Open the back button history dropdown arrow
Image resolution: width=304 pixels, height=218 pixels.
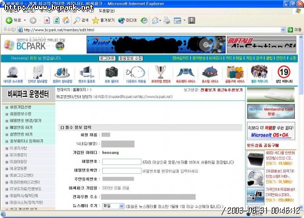pyautogui.click(x=25, y=20)
